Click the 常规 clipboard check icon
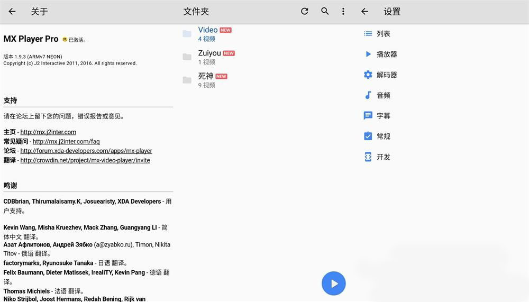Image resolution: width=529 pixels, height=302 pixels. click(368, 136)
